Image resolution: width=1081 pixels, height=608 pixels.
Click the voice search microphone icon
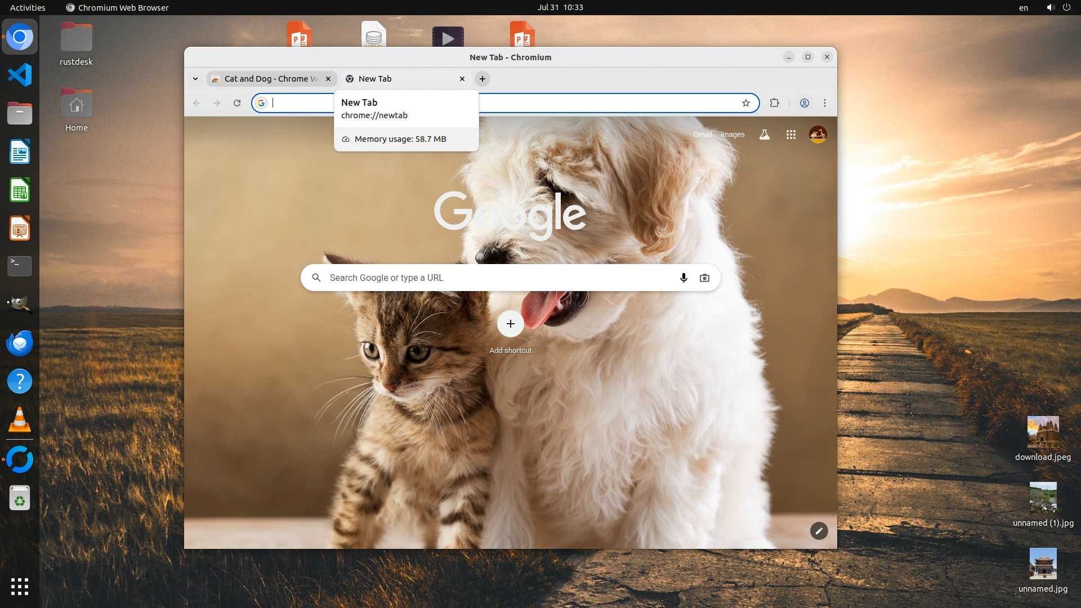click(684, 278)
